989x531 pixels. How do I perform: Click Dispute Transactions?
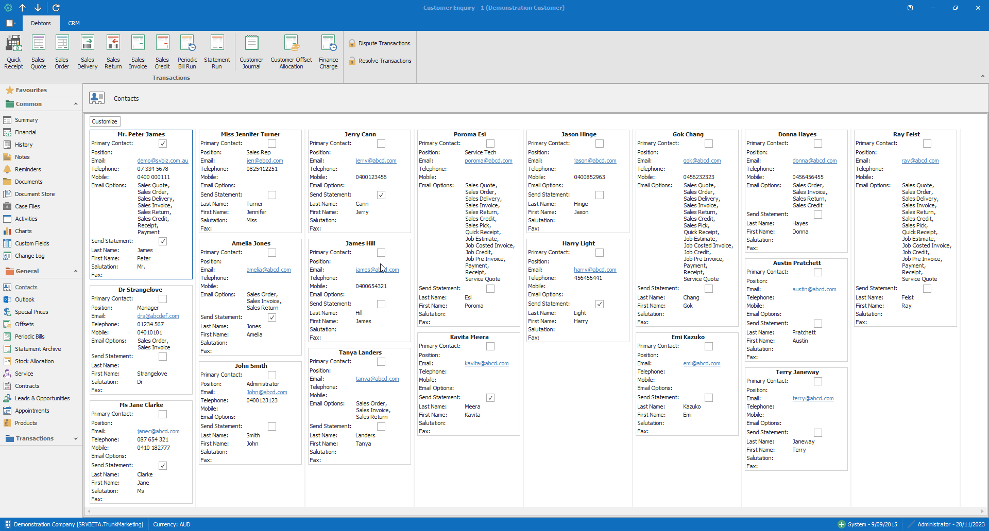click(x=384, y=43)
